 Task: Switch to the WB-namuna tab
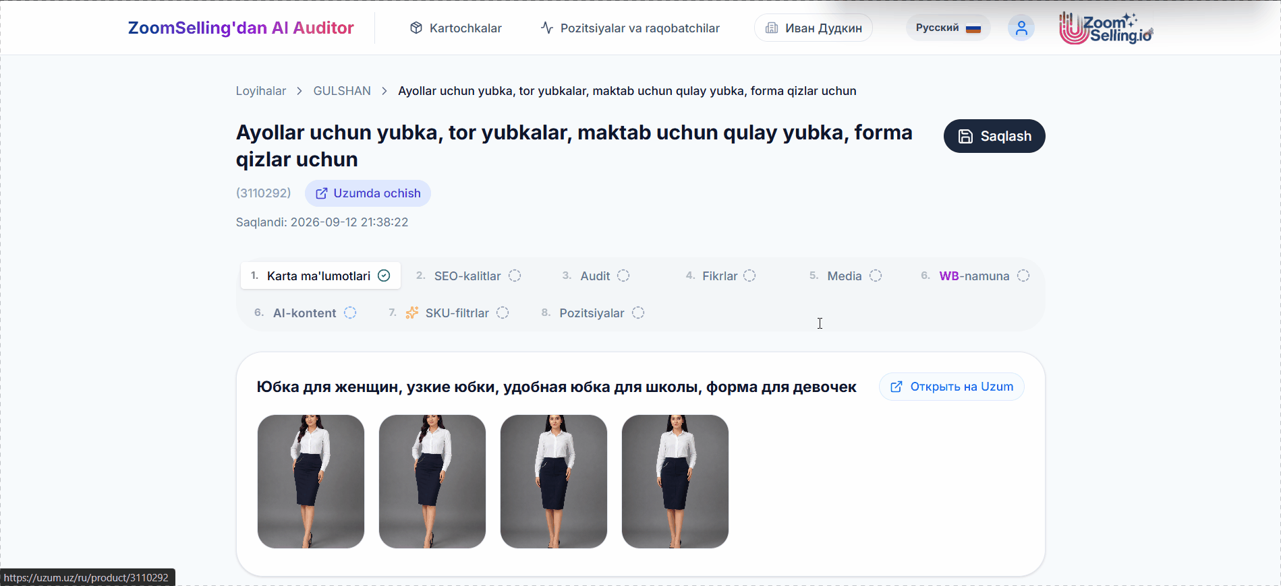pyautogui.click(x=975, y=275)
